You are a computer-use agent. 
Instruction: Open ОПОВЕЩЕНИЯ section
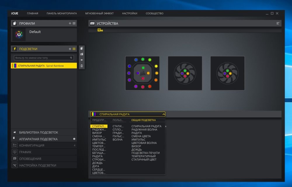[44, 159]
